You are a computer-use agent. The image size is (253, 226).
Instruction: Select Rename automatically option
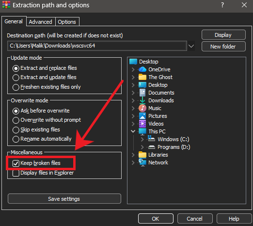click(x=42, y=139)
